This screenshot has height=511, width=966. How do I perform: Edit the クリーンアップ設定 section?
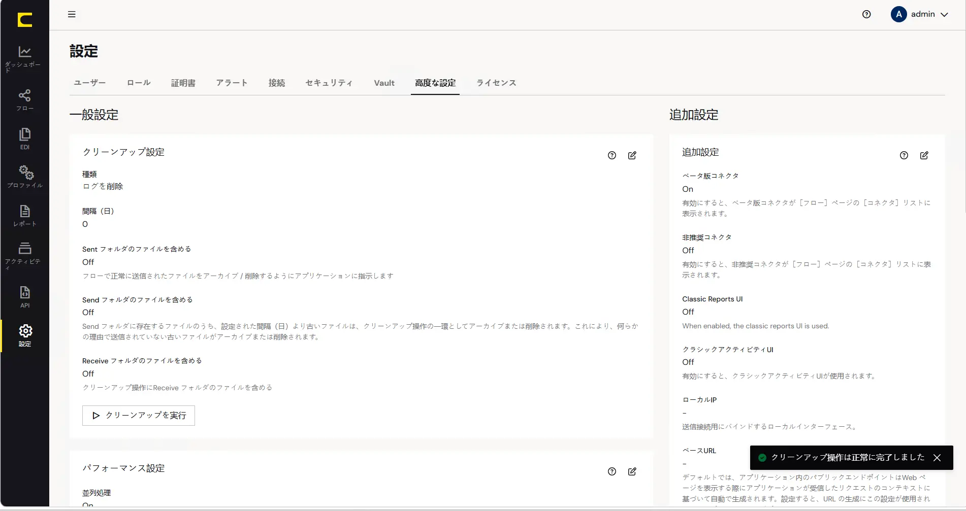pos(632,155)
